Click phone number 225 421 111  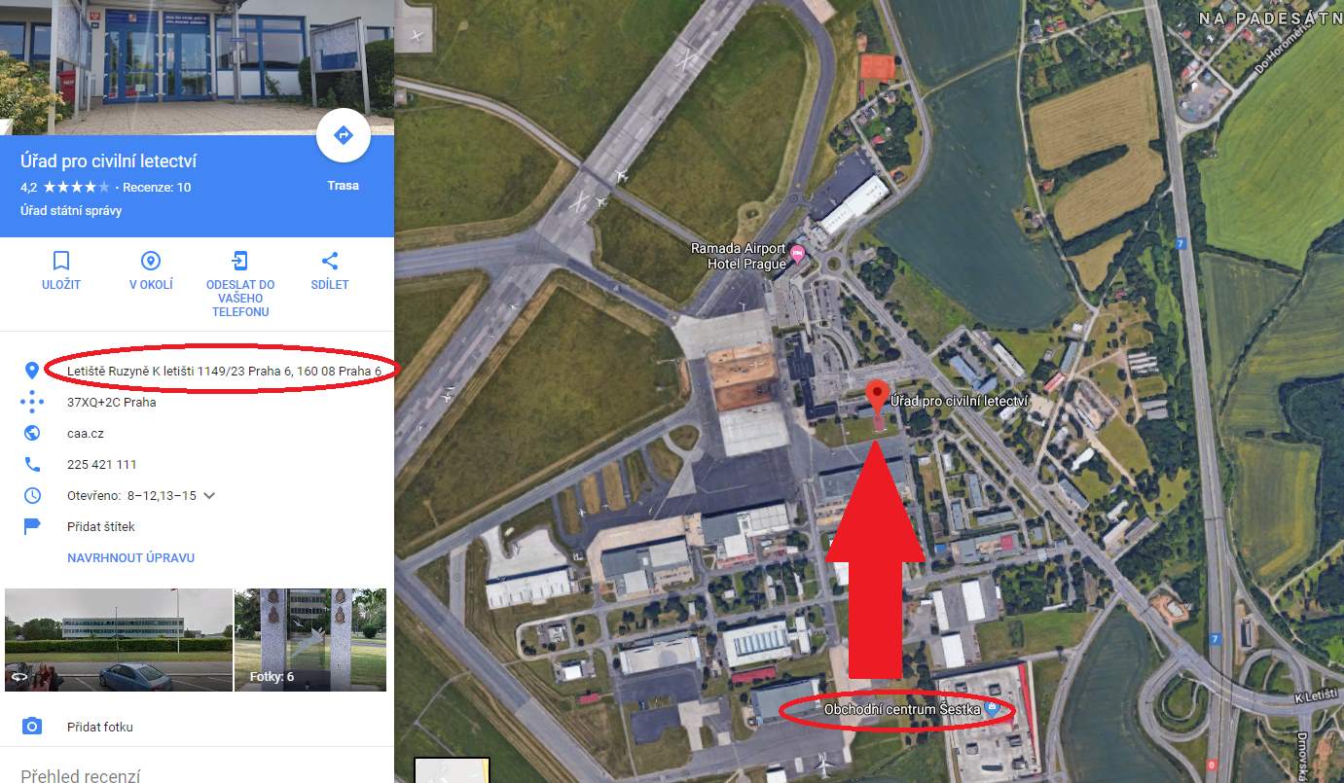pyautogui.click(x=102, y=464)
